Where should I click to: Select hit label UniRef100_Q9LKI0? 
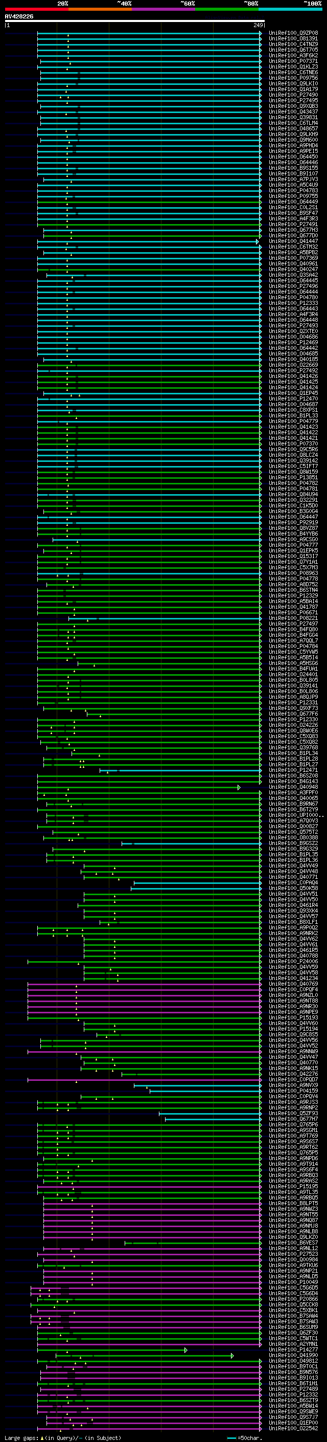pyautogui.click(x=293, y=83)
